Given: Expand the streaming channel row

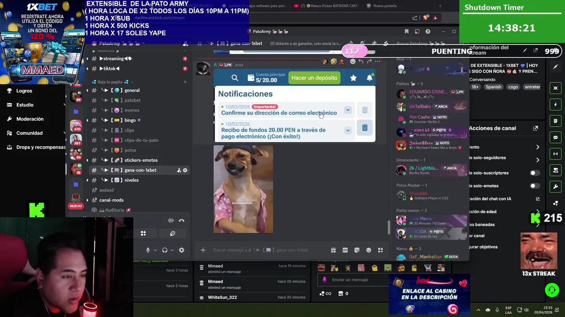Looking at the screenshot, I should pos(116,59).
